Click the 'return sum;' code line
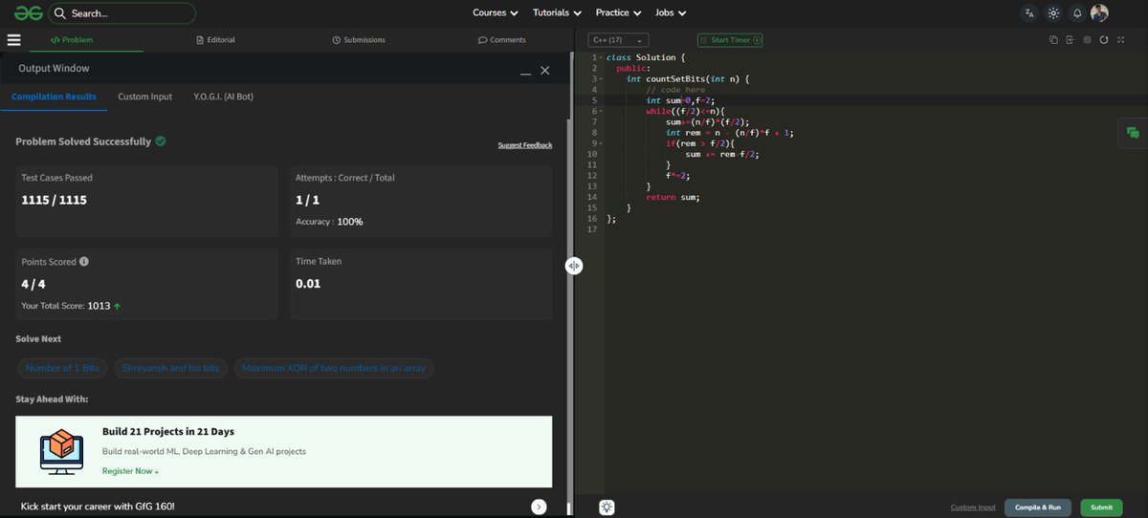The width and height of the screenshot is (1148, 518). (x=673, y=197)
